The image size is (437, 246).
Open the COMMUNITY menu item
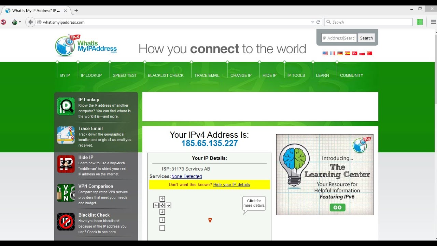point(352,76)
